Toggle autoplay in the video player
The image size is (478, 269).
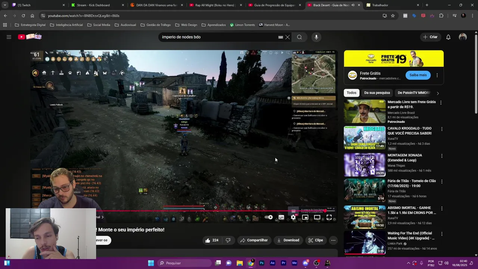269,217
